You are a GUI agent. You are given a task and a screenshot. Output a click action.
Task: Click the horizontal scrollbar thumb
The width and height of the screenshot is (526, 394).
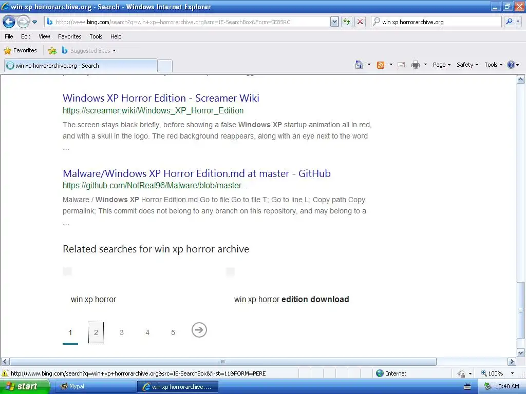coord(223,362)
